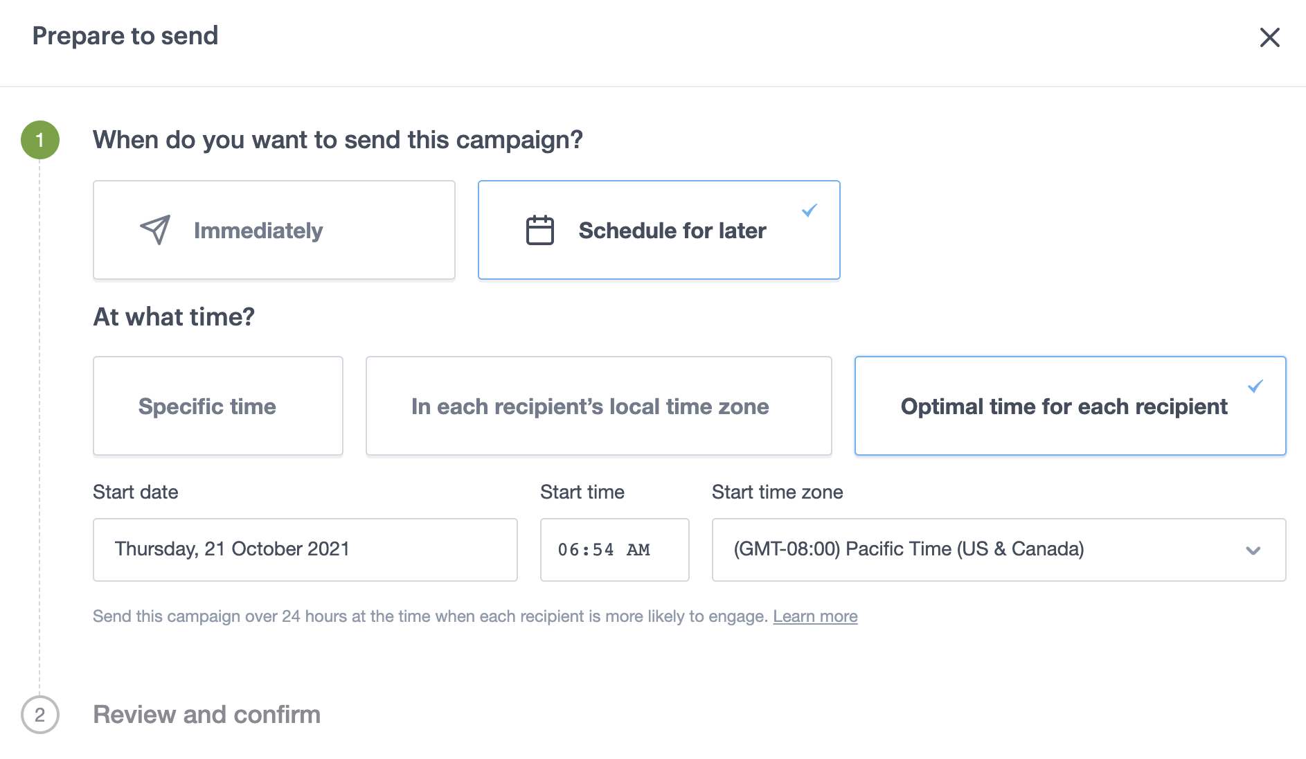Click the Prepare to send heading

pyautogui.click(x=126, y=35)
